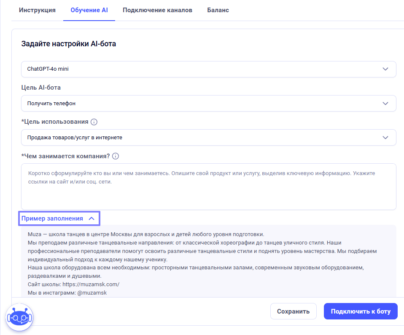
Task: Open the ChatGPT-4o mini model dropdown
Action: click(202, 69)
